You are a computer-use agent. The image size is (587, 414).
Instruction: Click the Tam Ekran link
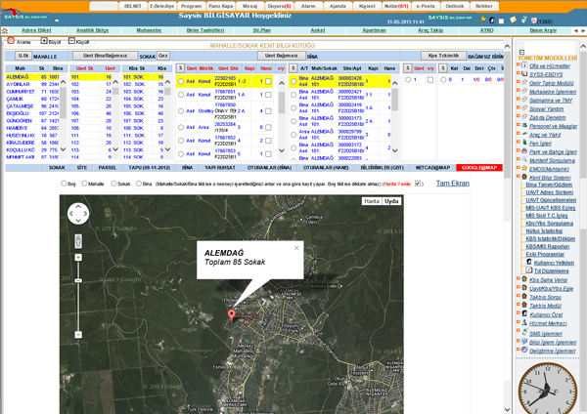point(451,183)
